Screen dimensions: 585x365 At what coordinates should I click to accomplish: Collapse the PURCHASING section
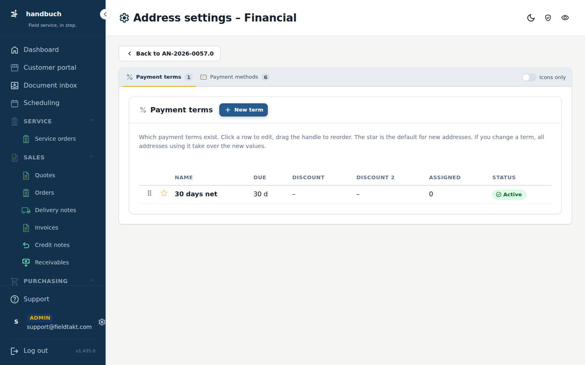(x=53, y=281)
